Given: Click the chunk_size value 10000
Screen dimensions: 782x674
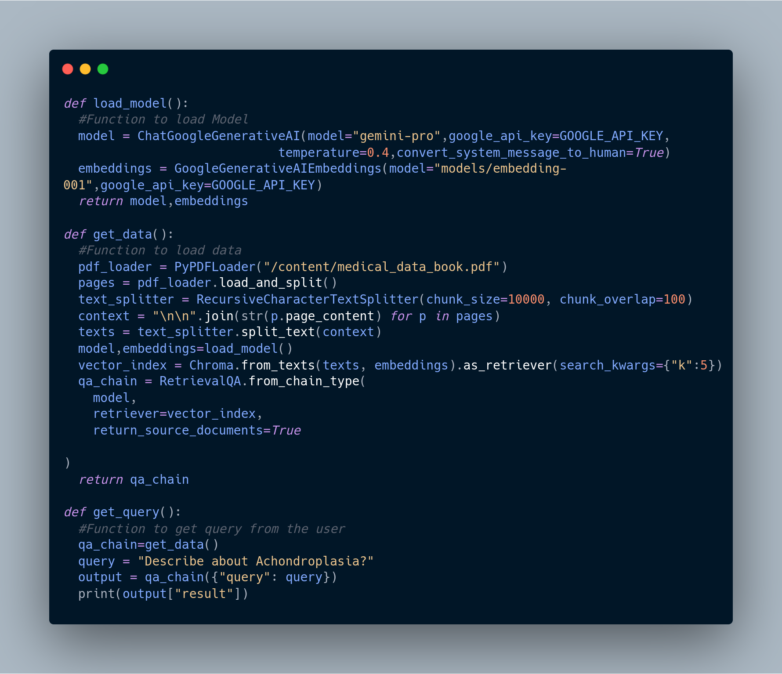Looking at the screenshot, I should (x=526, y=300).
